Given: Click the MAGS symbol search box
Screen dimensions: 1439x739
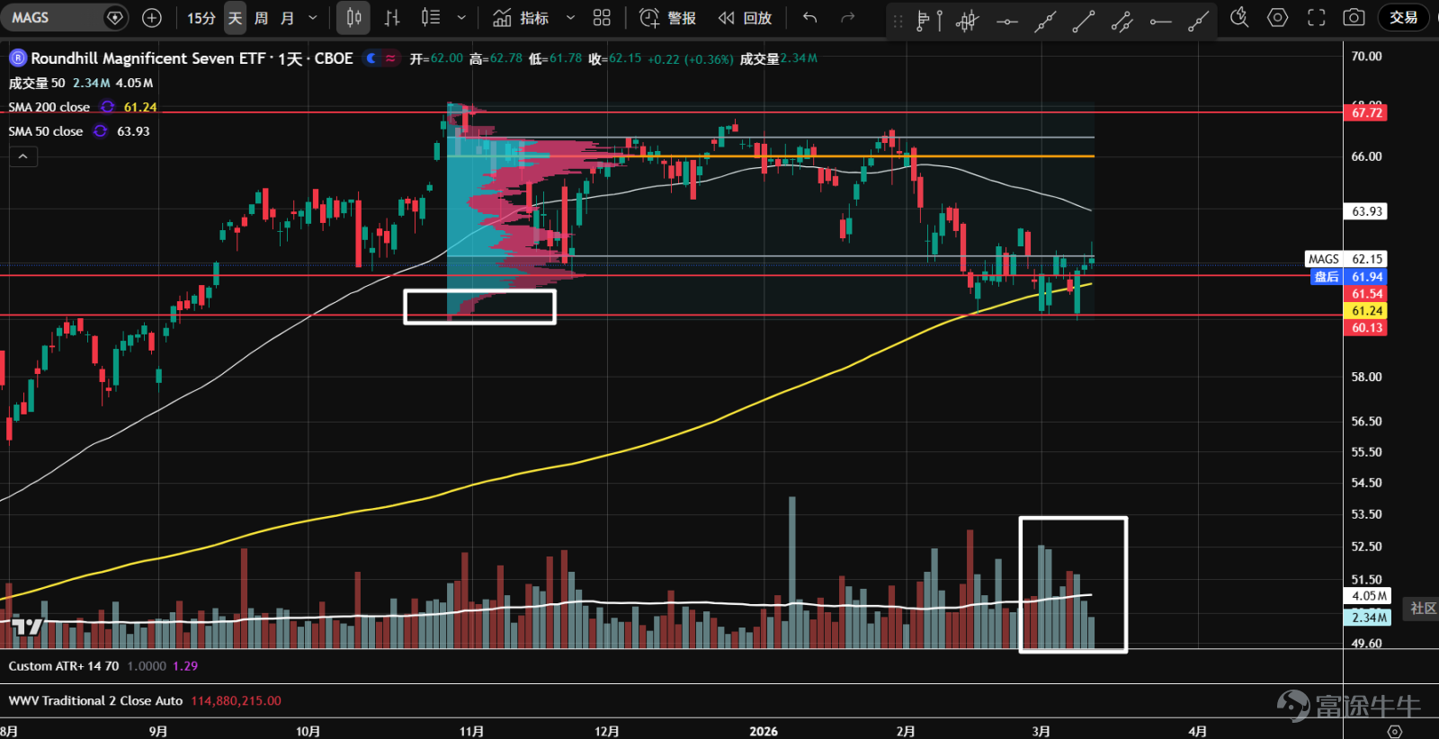Looking at the screenshot, I should coord(66,17).
